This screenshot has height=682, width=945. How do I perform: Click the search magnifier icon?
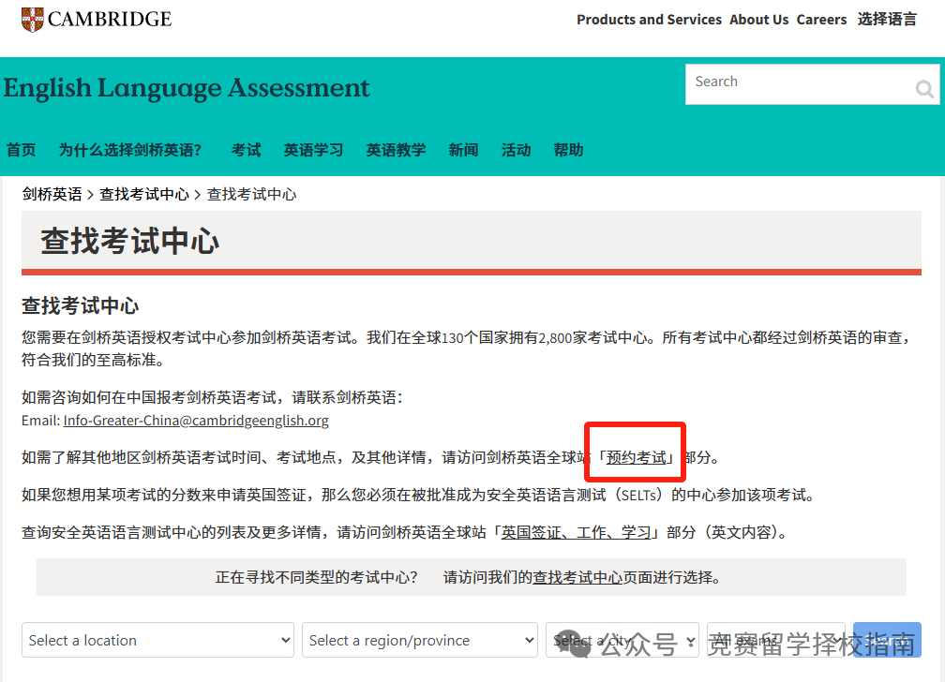(924, 89)
